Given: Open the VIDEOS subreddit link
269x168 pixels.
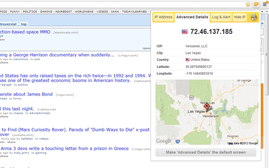Looking at the screenshot, I should coord(102,12).
